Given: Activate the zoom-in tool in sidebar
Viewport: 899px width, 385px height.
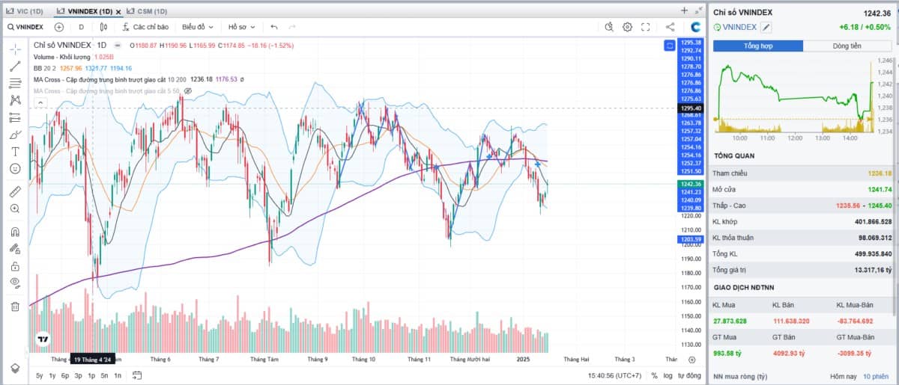Looking at the screenshot, I should point(15,209).
